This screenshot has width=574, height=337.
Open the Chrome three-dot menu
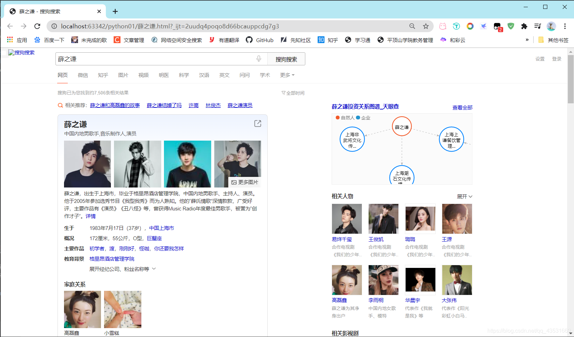[x=565, y=26]
